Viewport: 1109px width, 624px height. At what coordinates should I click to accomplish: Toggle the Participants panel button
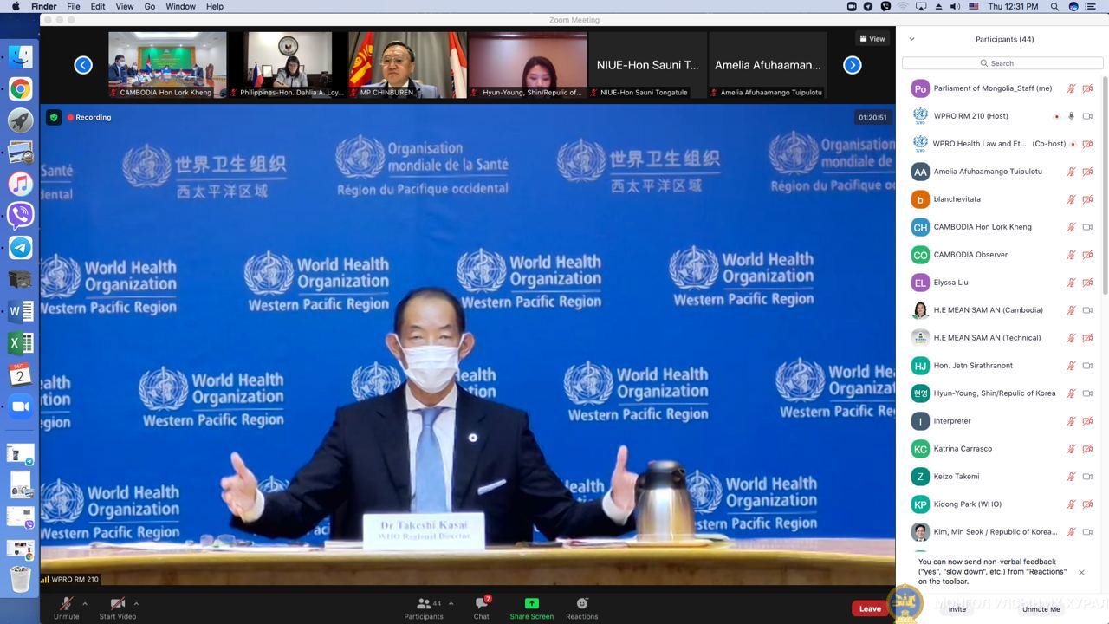(x=424, y=608)
